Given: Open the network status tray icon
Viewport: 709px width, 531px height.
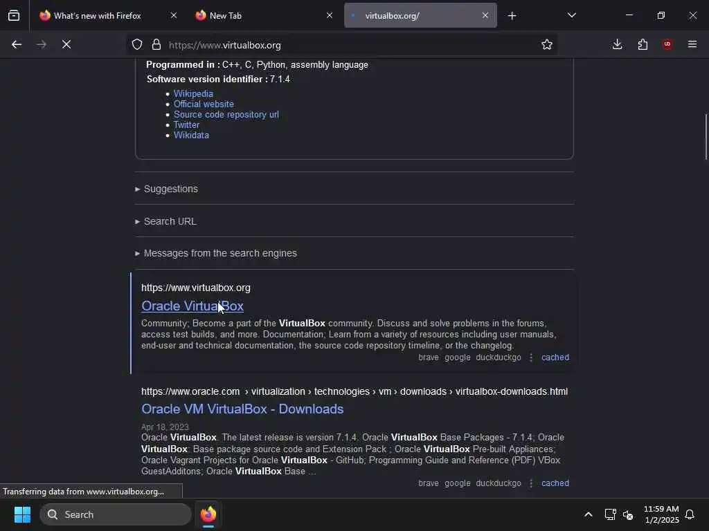Looking at the screenshot, I should (611, 514).
